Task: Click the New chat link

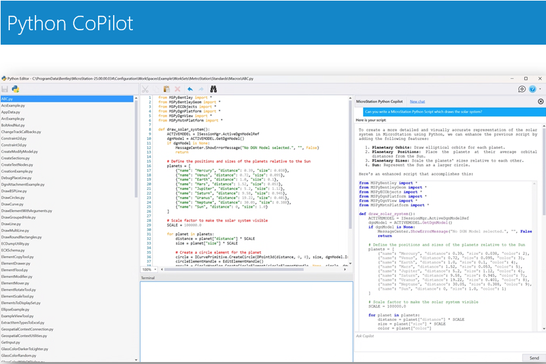Action: tap(417, 102)
